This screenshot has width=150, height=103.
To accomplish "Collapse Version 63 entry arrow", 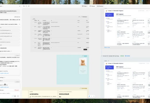I will tap(102, 56).
